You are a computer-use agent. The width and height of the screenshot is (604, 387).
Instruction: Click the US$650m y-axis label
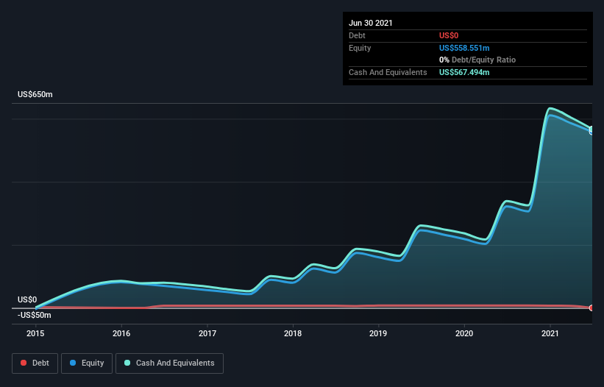pos(35,94)
